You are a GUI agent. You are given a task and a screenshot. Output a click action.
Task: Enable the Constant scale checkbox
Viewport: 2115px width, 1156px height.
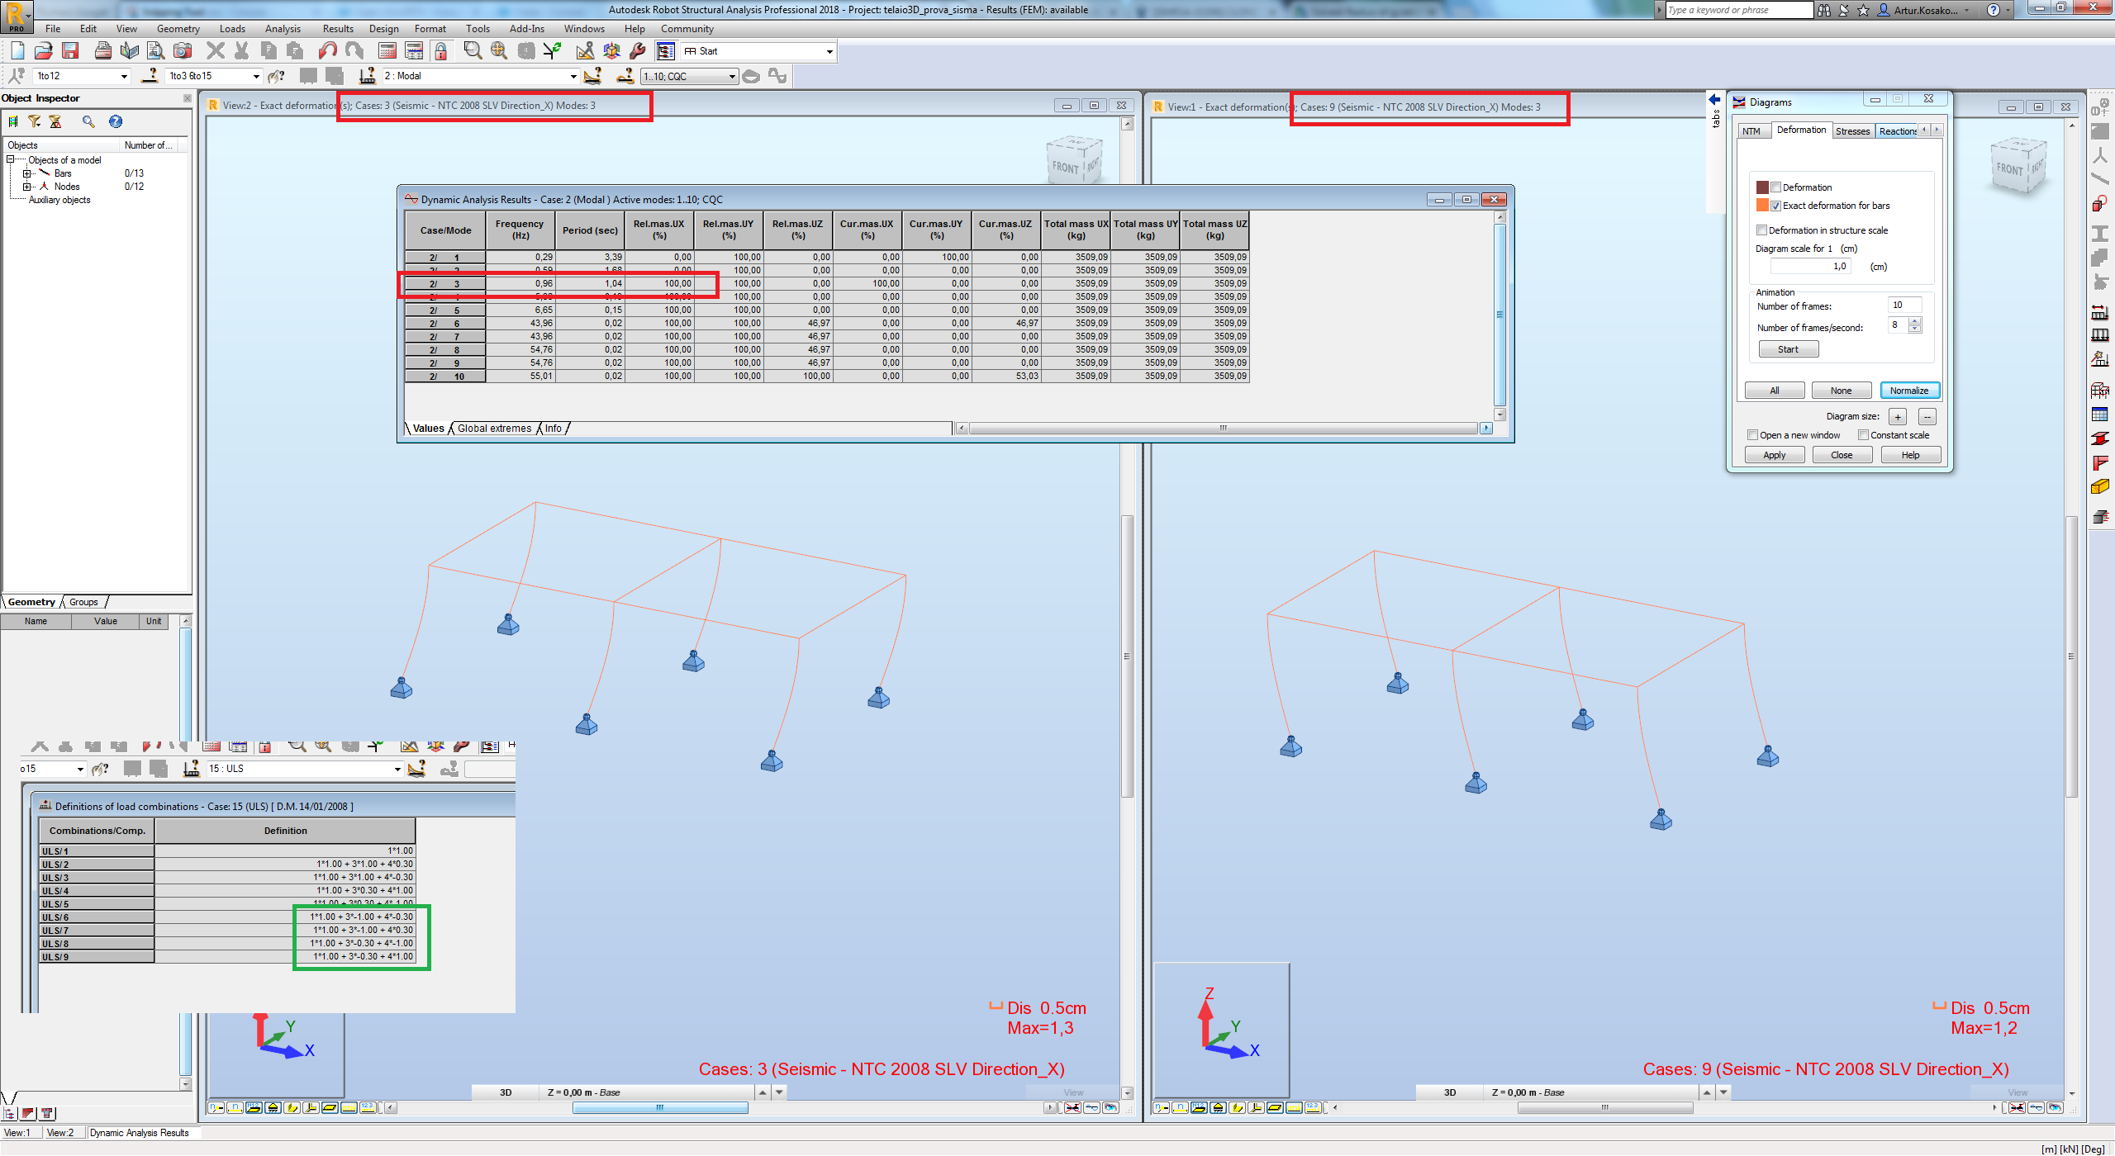(x=1863, y=434)
